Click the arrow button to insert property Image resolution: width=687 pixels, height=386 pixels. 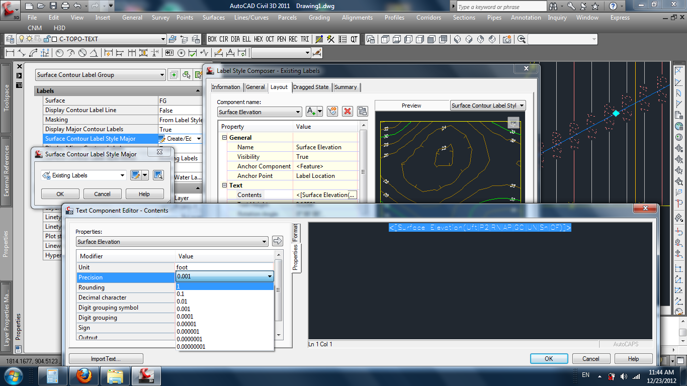point(277,241)
